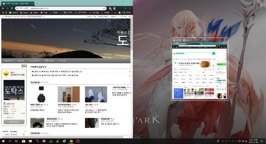This screenshot has width=266, height=144.
Task: Open the mirror selfie post thumbnail
Action: 69,94
